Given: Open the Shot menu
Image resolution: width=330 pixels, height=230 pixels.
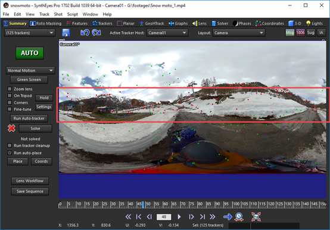Looking at the screenshot, I should click(58, 14).
